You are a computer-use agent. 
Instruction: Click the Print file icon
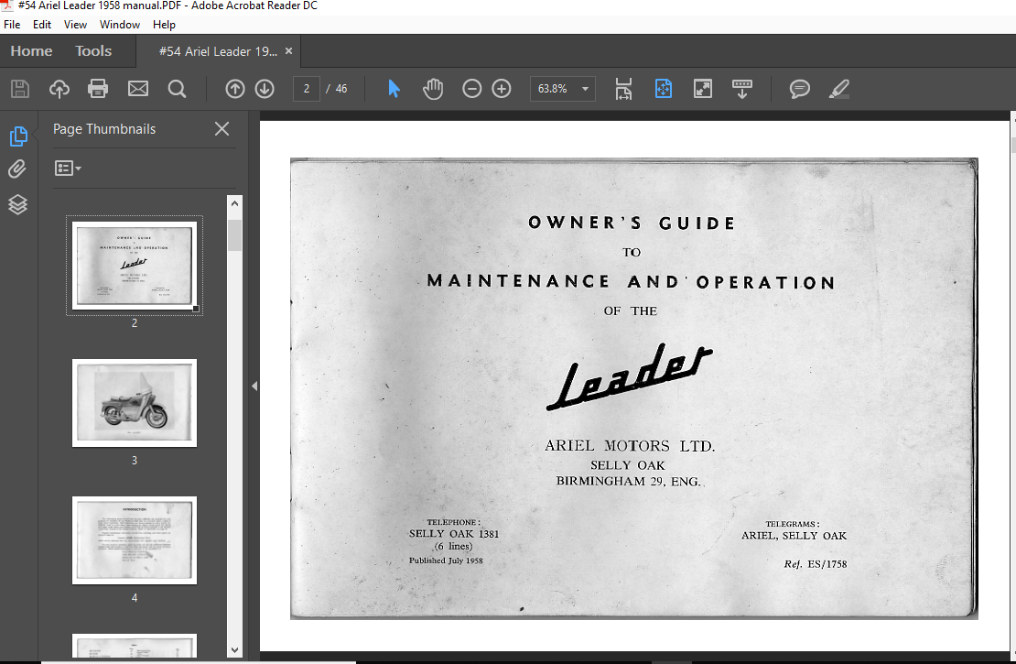coord(98,89)
